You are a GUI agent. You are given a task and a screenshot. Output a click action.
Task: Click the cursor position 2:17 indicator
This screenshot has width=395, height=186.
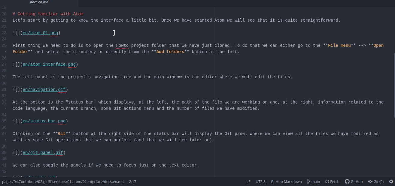click(132, 181)
